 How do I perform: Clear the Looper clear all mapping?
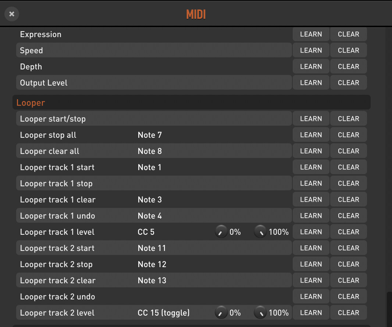coord(349,151)
